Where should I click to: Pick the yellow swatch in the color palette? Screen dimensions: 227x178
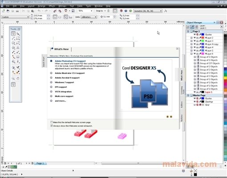225,78
